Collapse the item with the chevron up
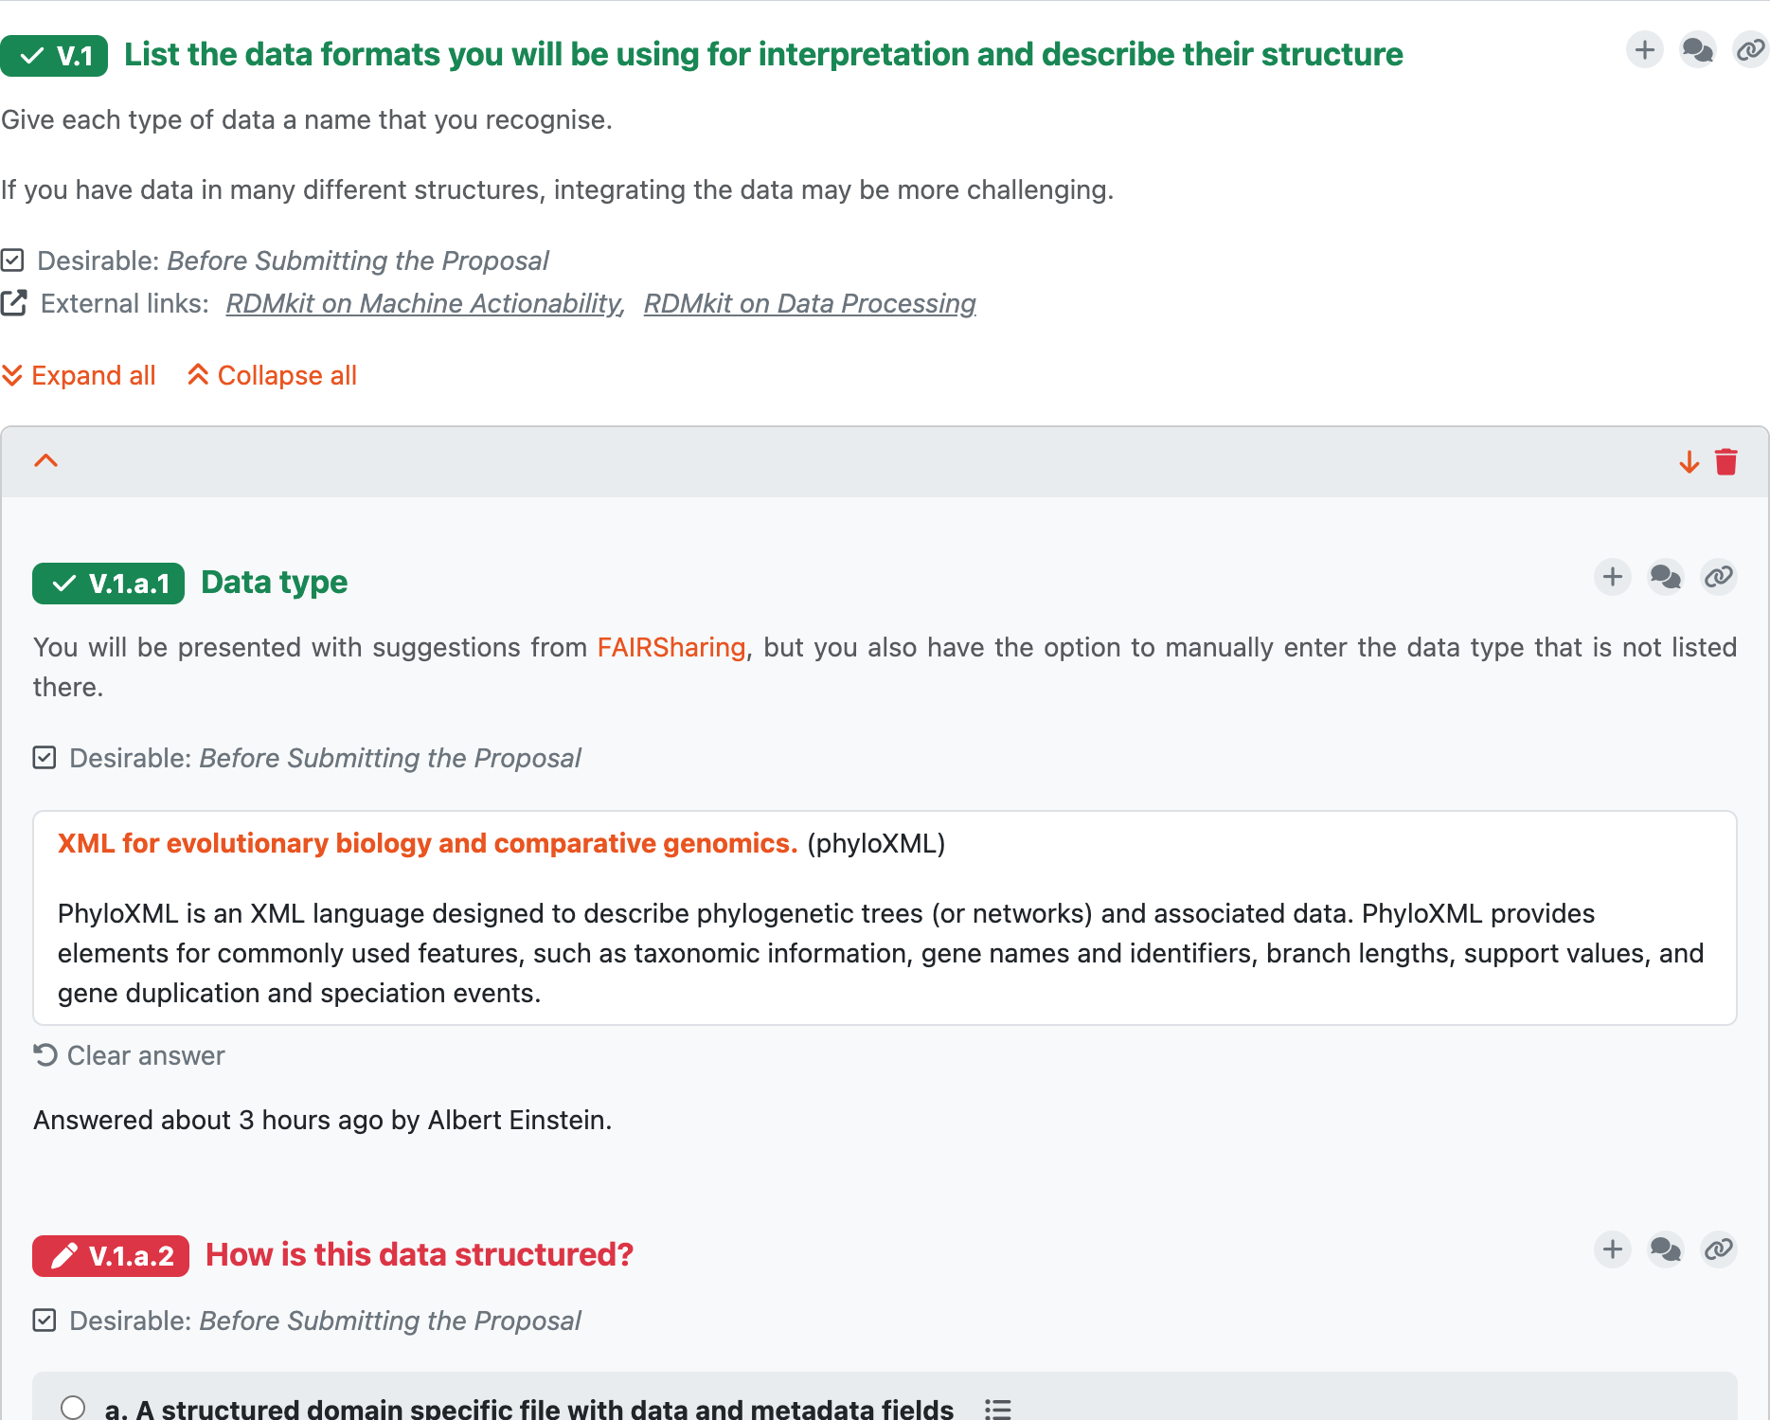1770x1420 pixels. [46, 461]
